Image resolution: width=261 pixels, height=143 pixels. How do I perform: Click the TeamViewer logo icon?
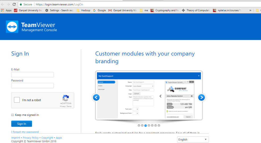(12, 27)
